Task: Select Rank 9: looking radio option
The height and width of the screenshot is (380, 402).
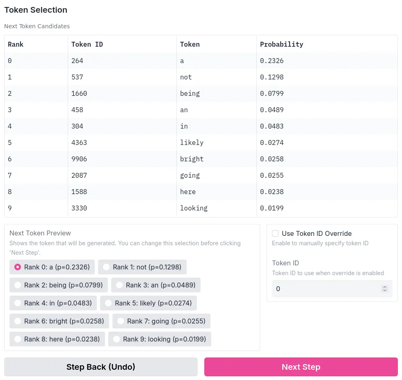Action: click(x=116, y=339)
